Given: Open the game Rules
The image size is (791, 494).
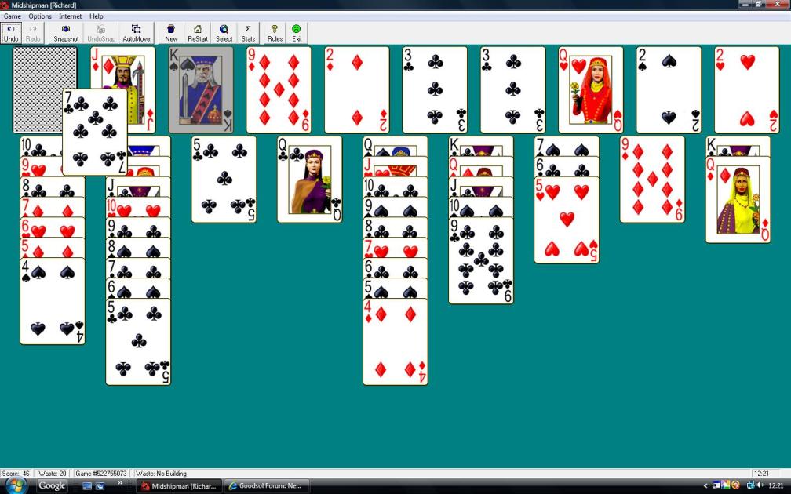Looking at the screenshot, I should [275, 33].
